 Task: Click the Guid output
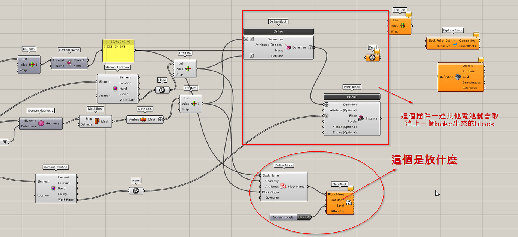(465, 77)
